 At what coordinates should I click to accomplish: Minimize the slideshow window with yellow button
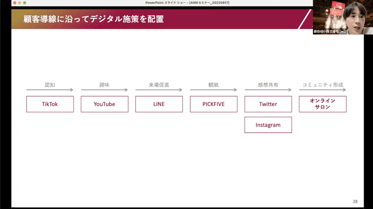[20, 3]
